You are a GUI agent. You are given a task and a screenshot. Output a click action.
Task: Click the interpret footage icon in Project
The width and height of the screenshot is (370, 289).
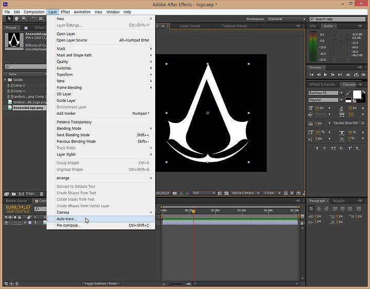tap(6, 194)
